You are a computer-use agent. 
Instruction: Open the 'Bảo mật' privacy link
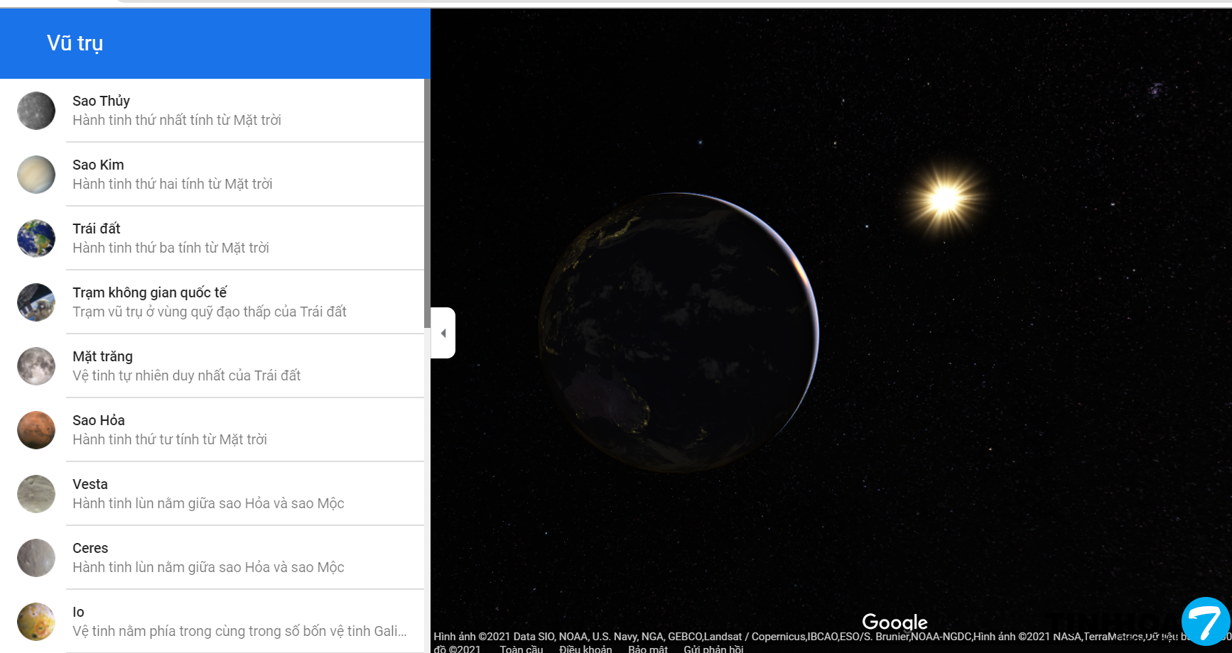(x=647, y=649)
